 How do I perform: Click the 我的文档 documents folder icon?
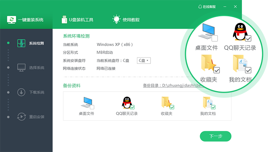pos(207,102)
